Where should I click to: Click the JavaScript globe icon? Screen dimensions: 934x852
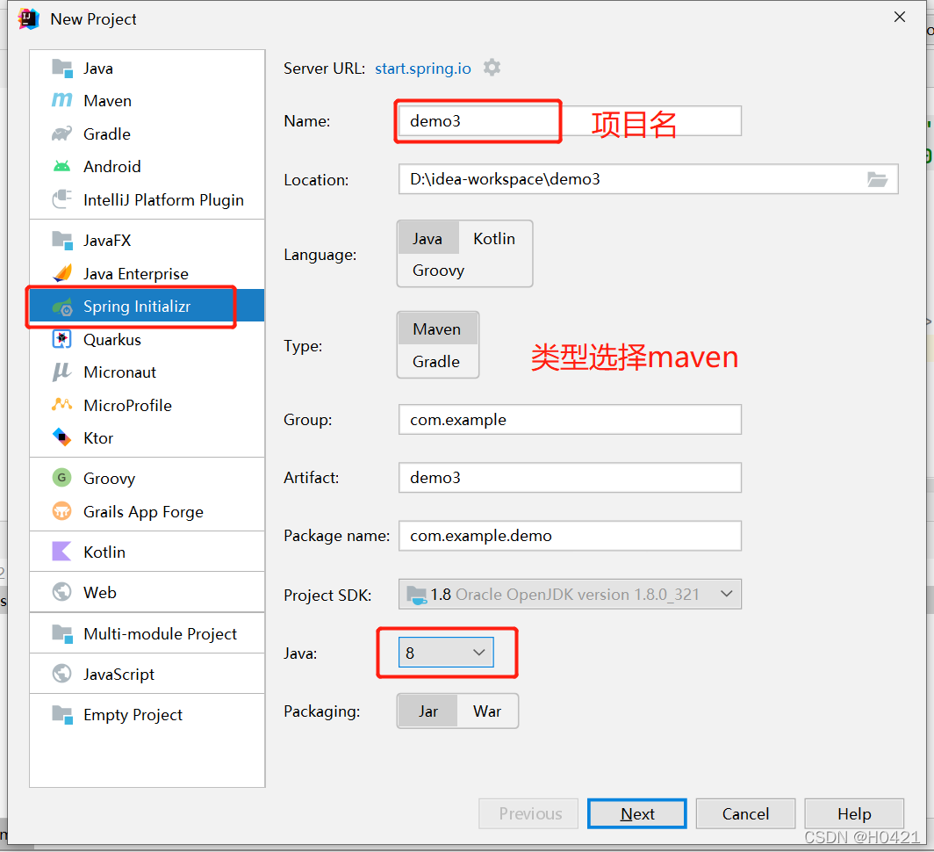point(62,674)
